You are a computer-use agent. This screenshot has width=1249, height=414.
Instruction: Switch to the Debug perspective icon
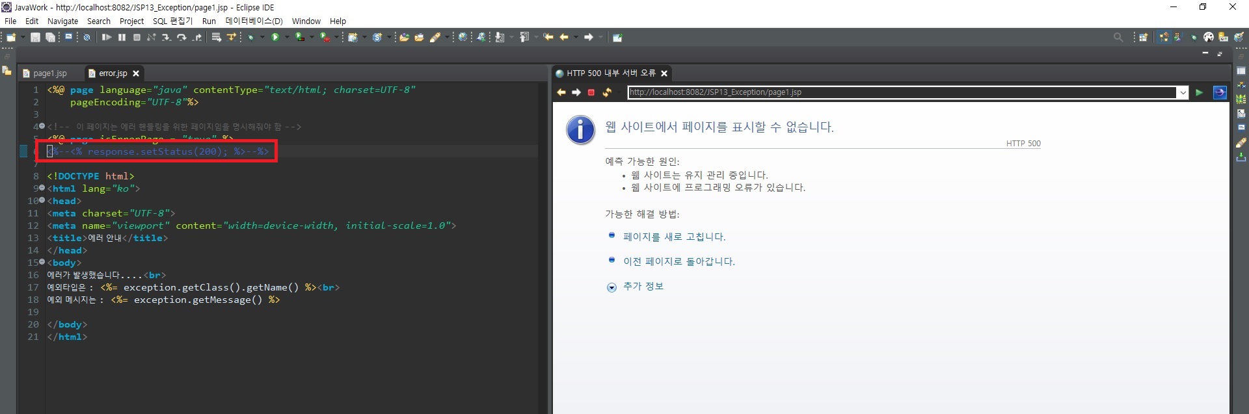point(1194,37)
